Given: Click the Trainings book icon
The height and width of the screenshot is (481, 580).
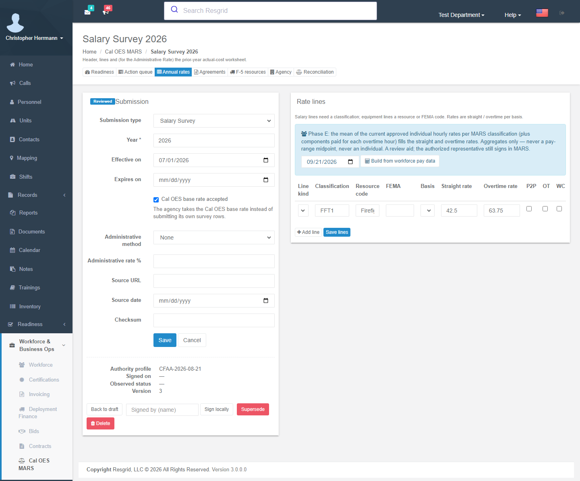Looking at the screenshot, I should 12,288.
